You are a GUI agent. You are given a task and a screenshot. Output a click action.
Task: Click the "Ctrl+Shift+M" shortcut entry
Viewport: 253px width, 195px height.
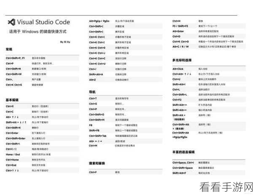point(97,120)
